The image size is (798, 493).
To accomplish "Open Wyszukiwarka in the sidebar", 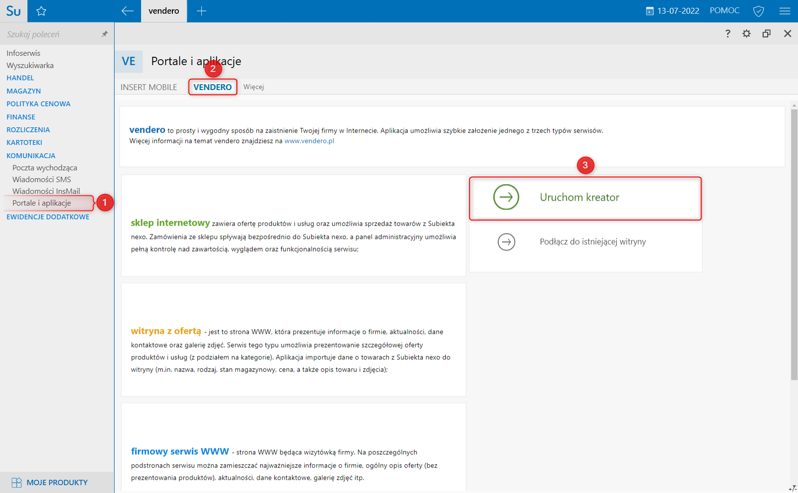I will 30,65.
